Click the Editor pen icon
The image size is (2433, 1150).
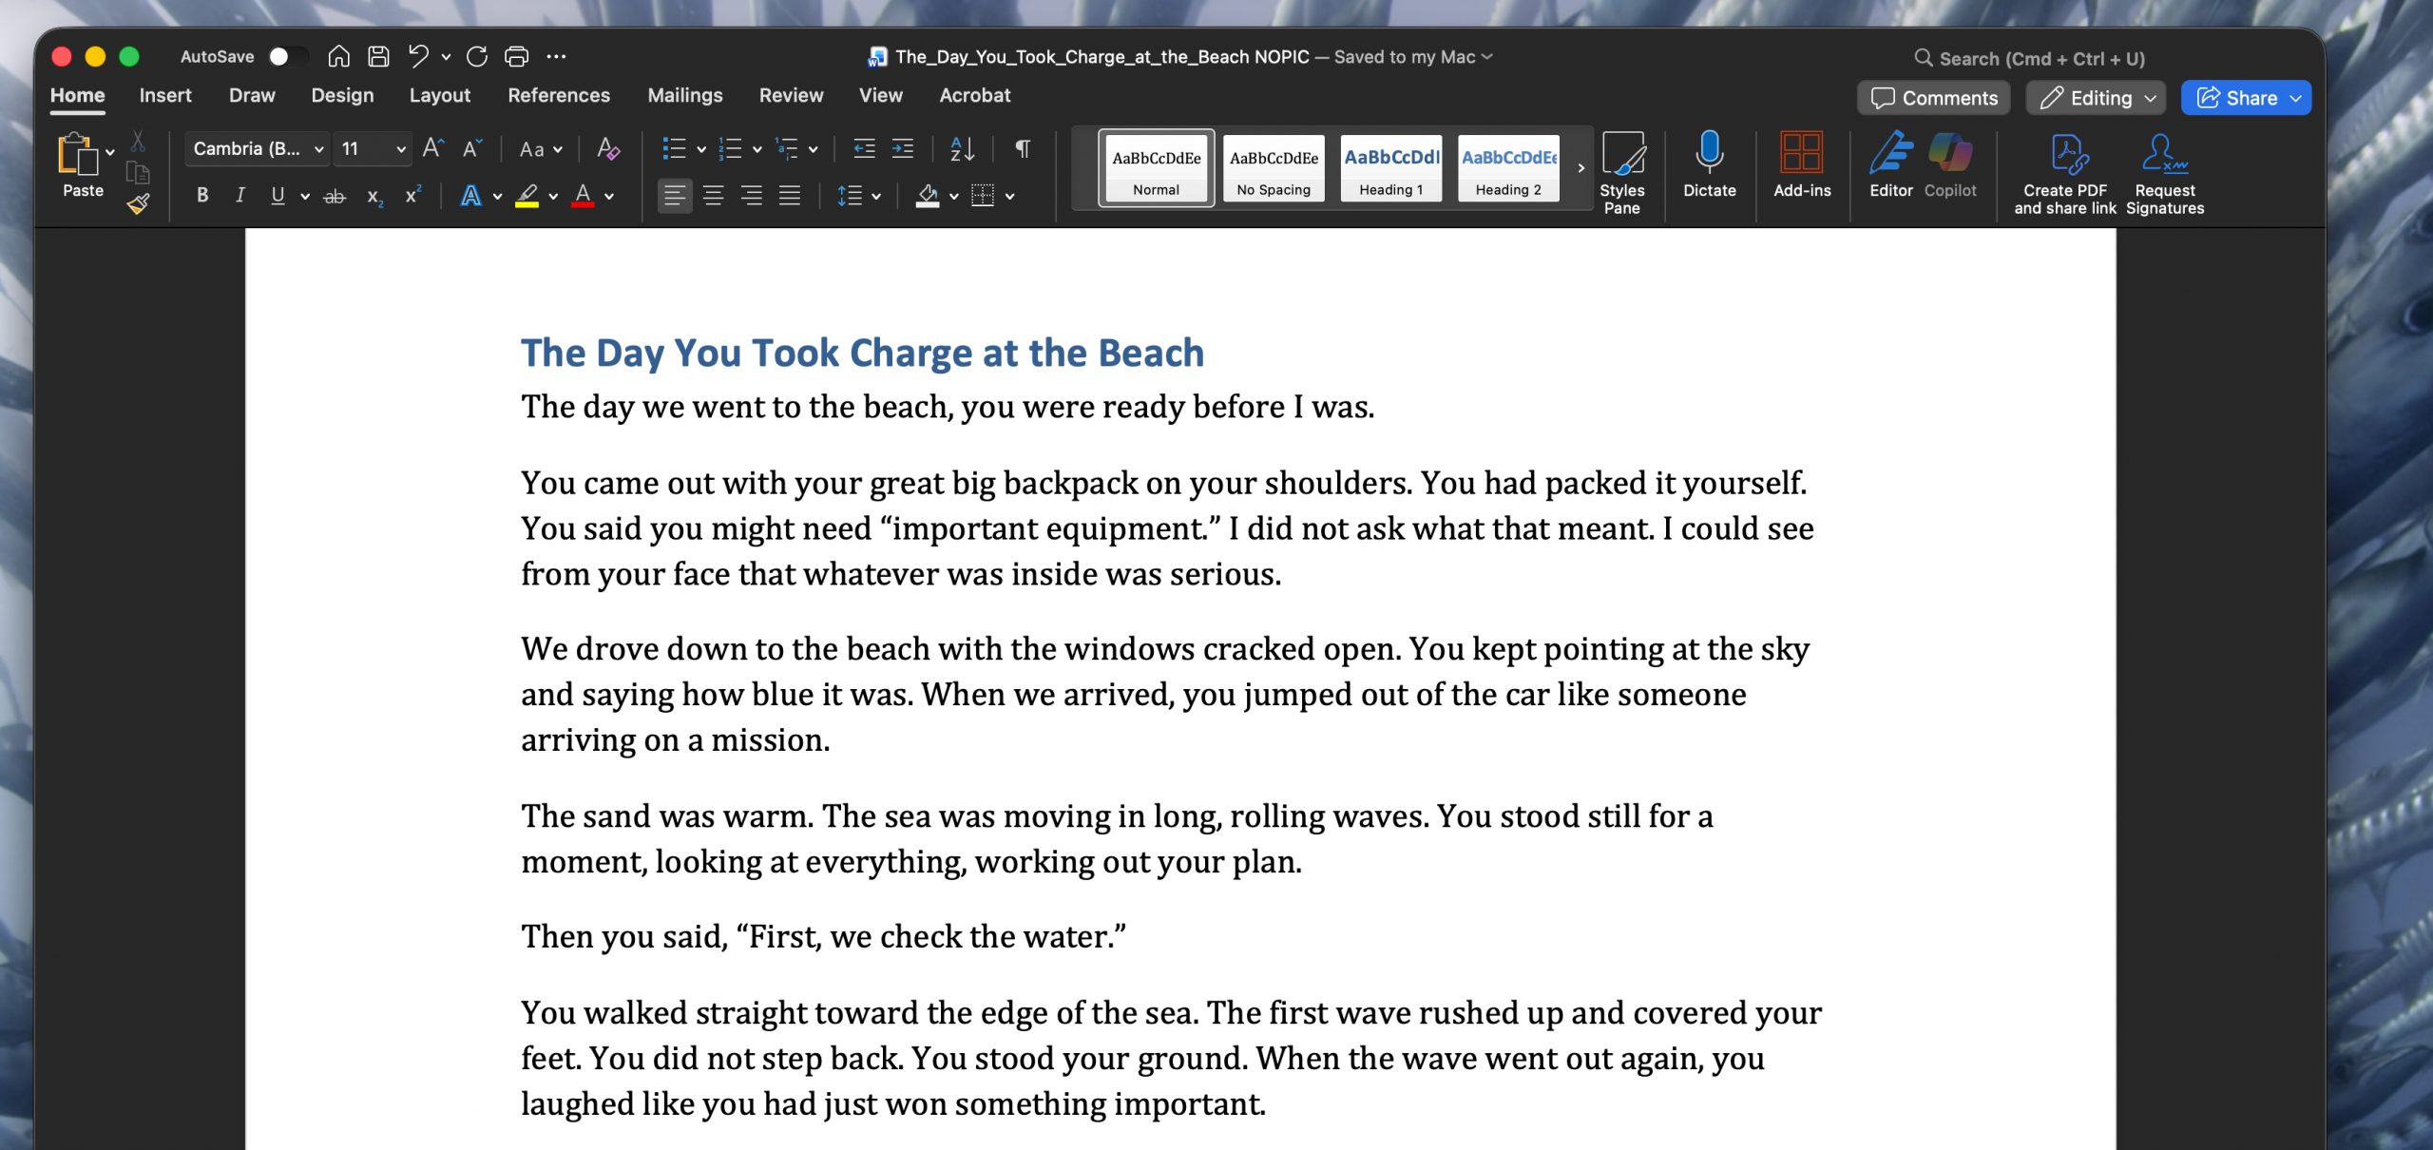[x=1890, y=154]
